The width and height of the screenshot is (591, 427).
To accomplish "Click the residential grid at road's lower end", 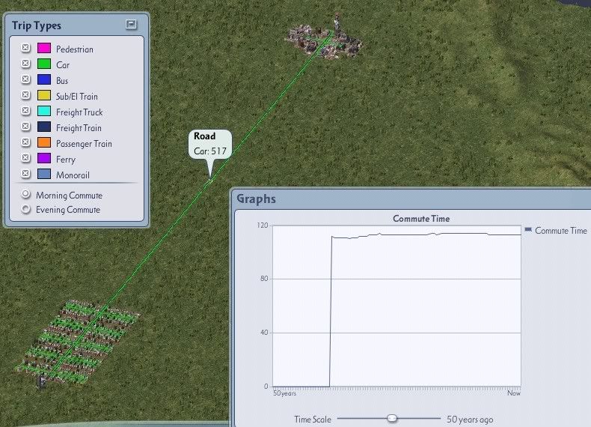I will [77, 342].
